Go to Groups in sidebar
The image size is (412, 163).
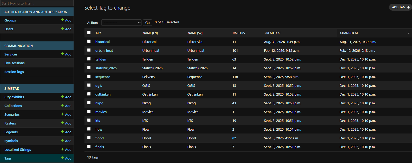10,20
